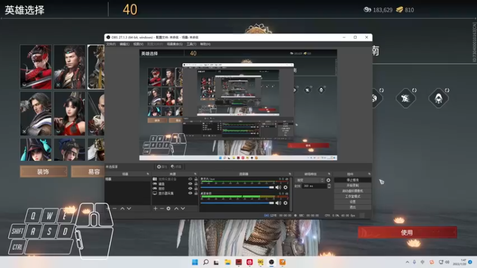Open Windows Start menu

195,262
